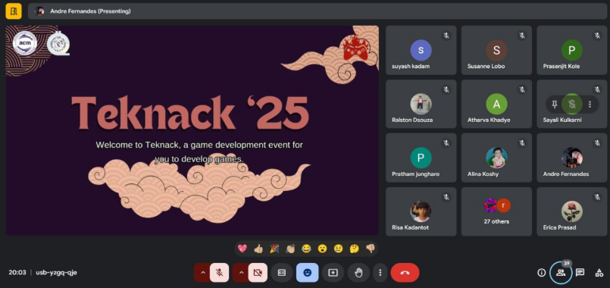Viewport: 610px width, 288px height.
Task: Send the laughing with tears reaction
Action: pos(306,249)
